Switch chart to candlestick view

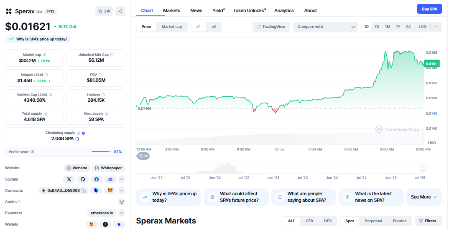(x=214, y=27)
